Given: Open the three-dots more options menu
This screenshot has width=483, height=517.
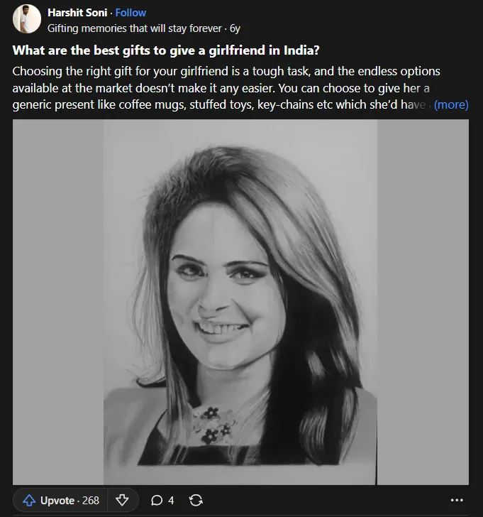Looking at the screenshot, I should pos(457,500).
